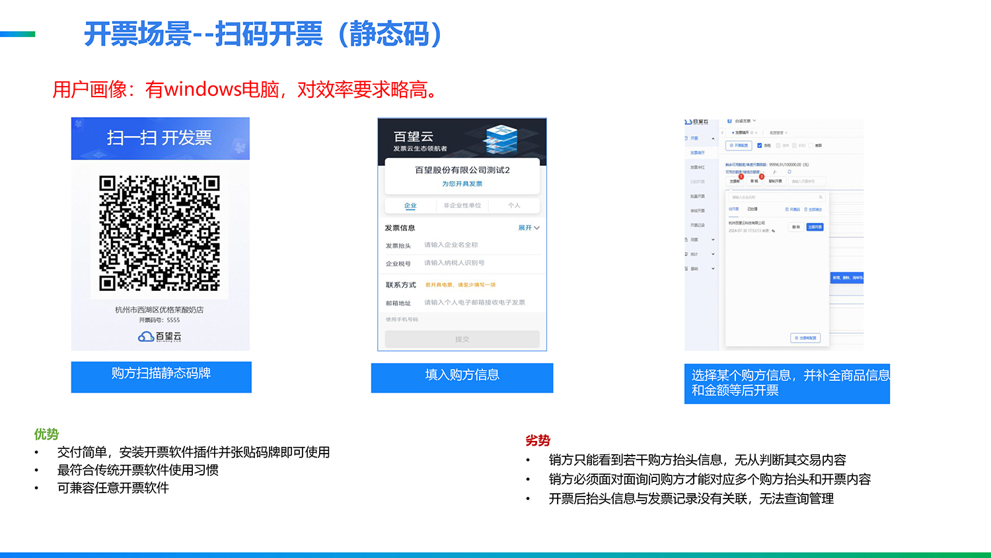
Task: Click the 填入购方信息 blue label
Action: pos(462,378)
